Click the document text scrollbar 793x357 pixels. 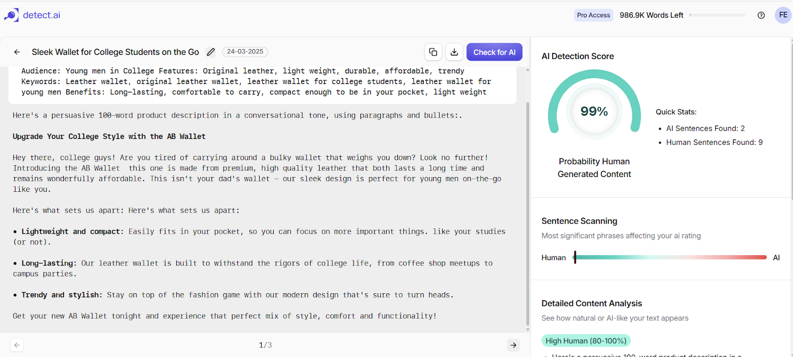(527, 200)
